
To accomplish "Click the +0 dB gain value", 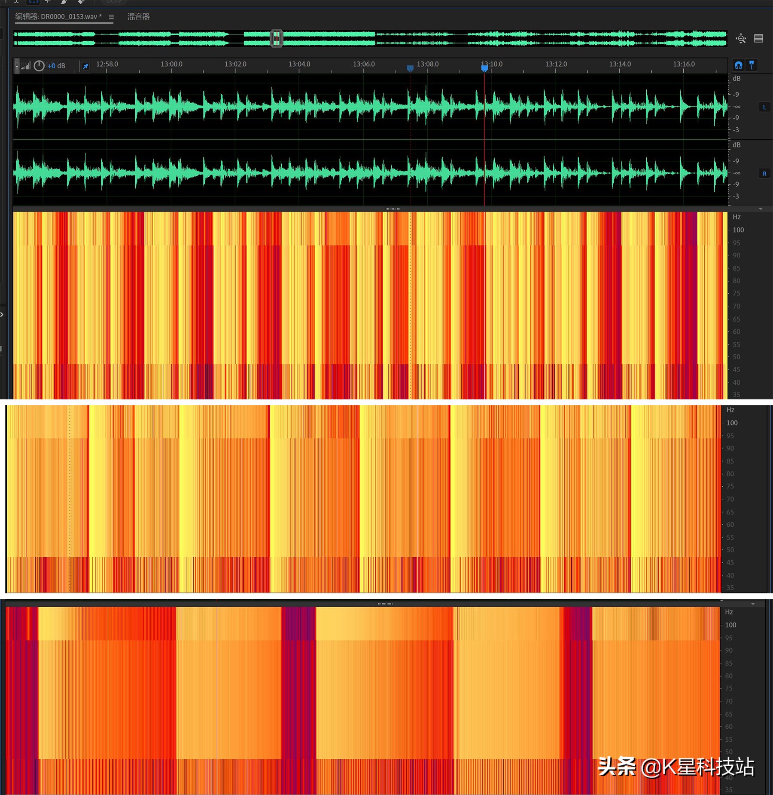I will pyautogui.click(x=56, y=66).
